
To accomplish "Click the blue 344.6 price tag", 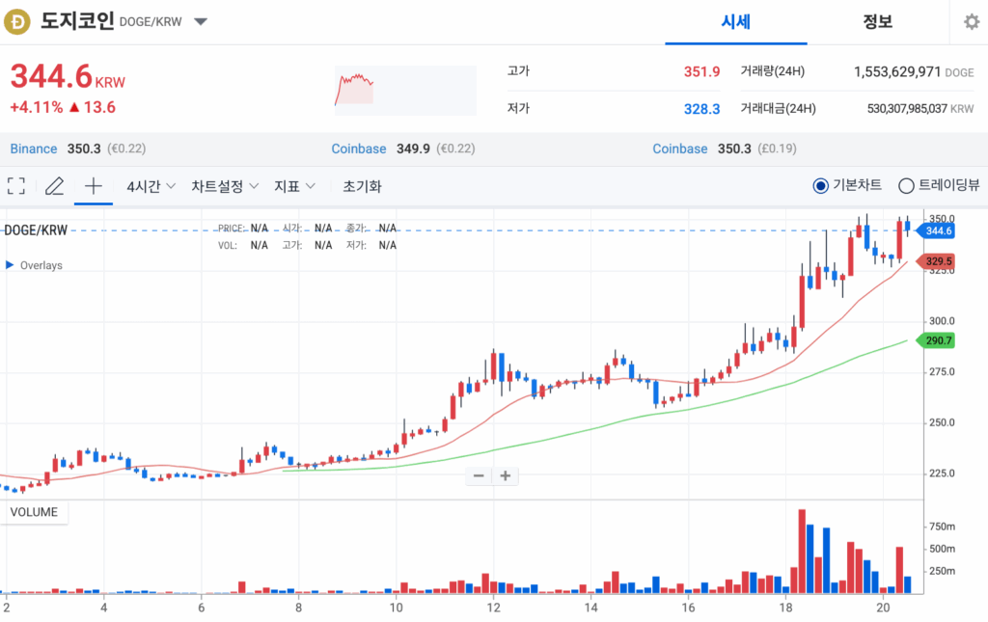I will coord(936,231).
